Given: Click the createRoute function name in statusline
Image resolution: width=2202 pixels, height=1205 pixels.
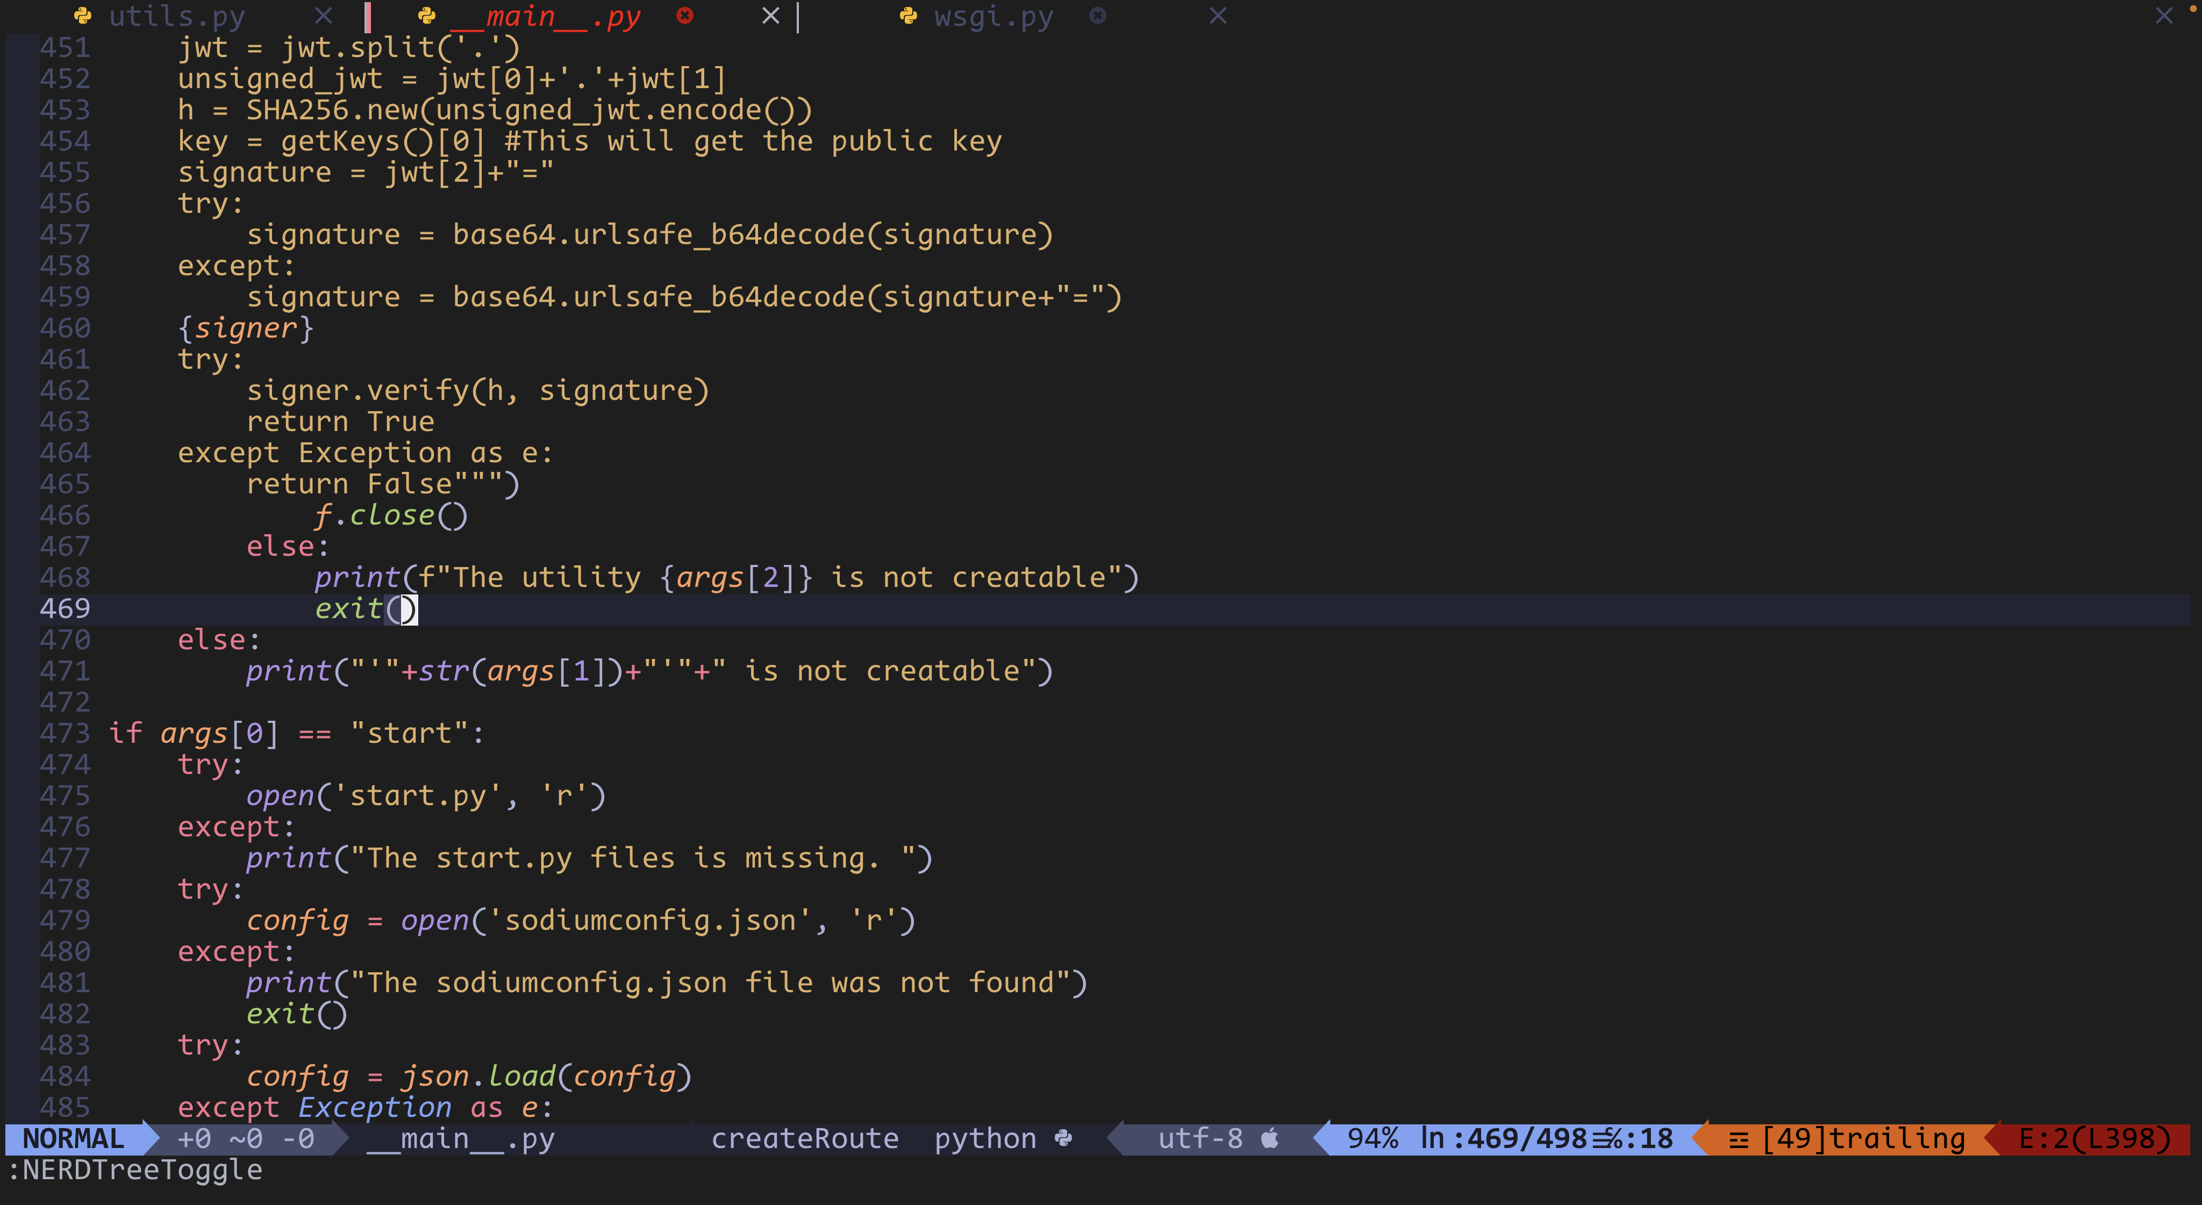Looking at the screenshot, I should point(804,1138).
